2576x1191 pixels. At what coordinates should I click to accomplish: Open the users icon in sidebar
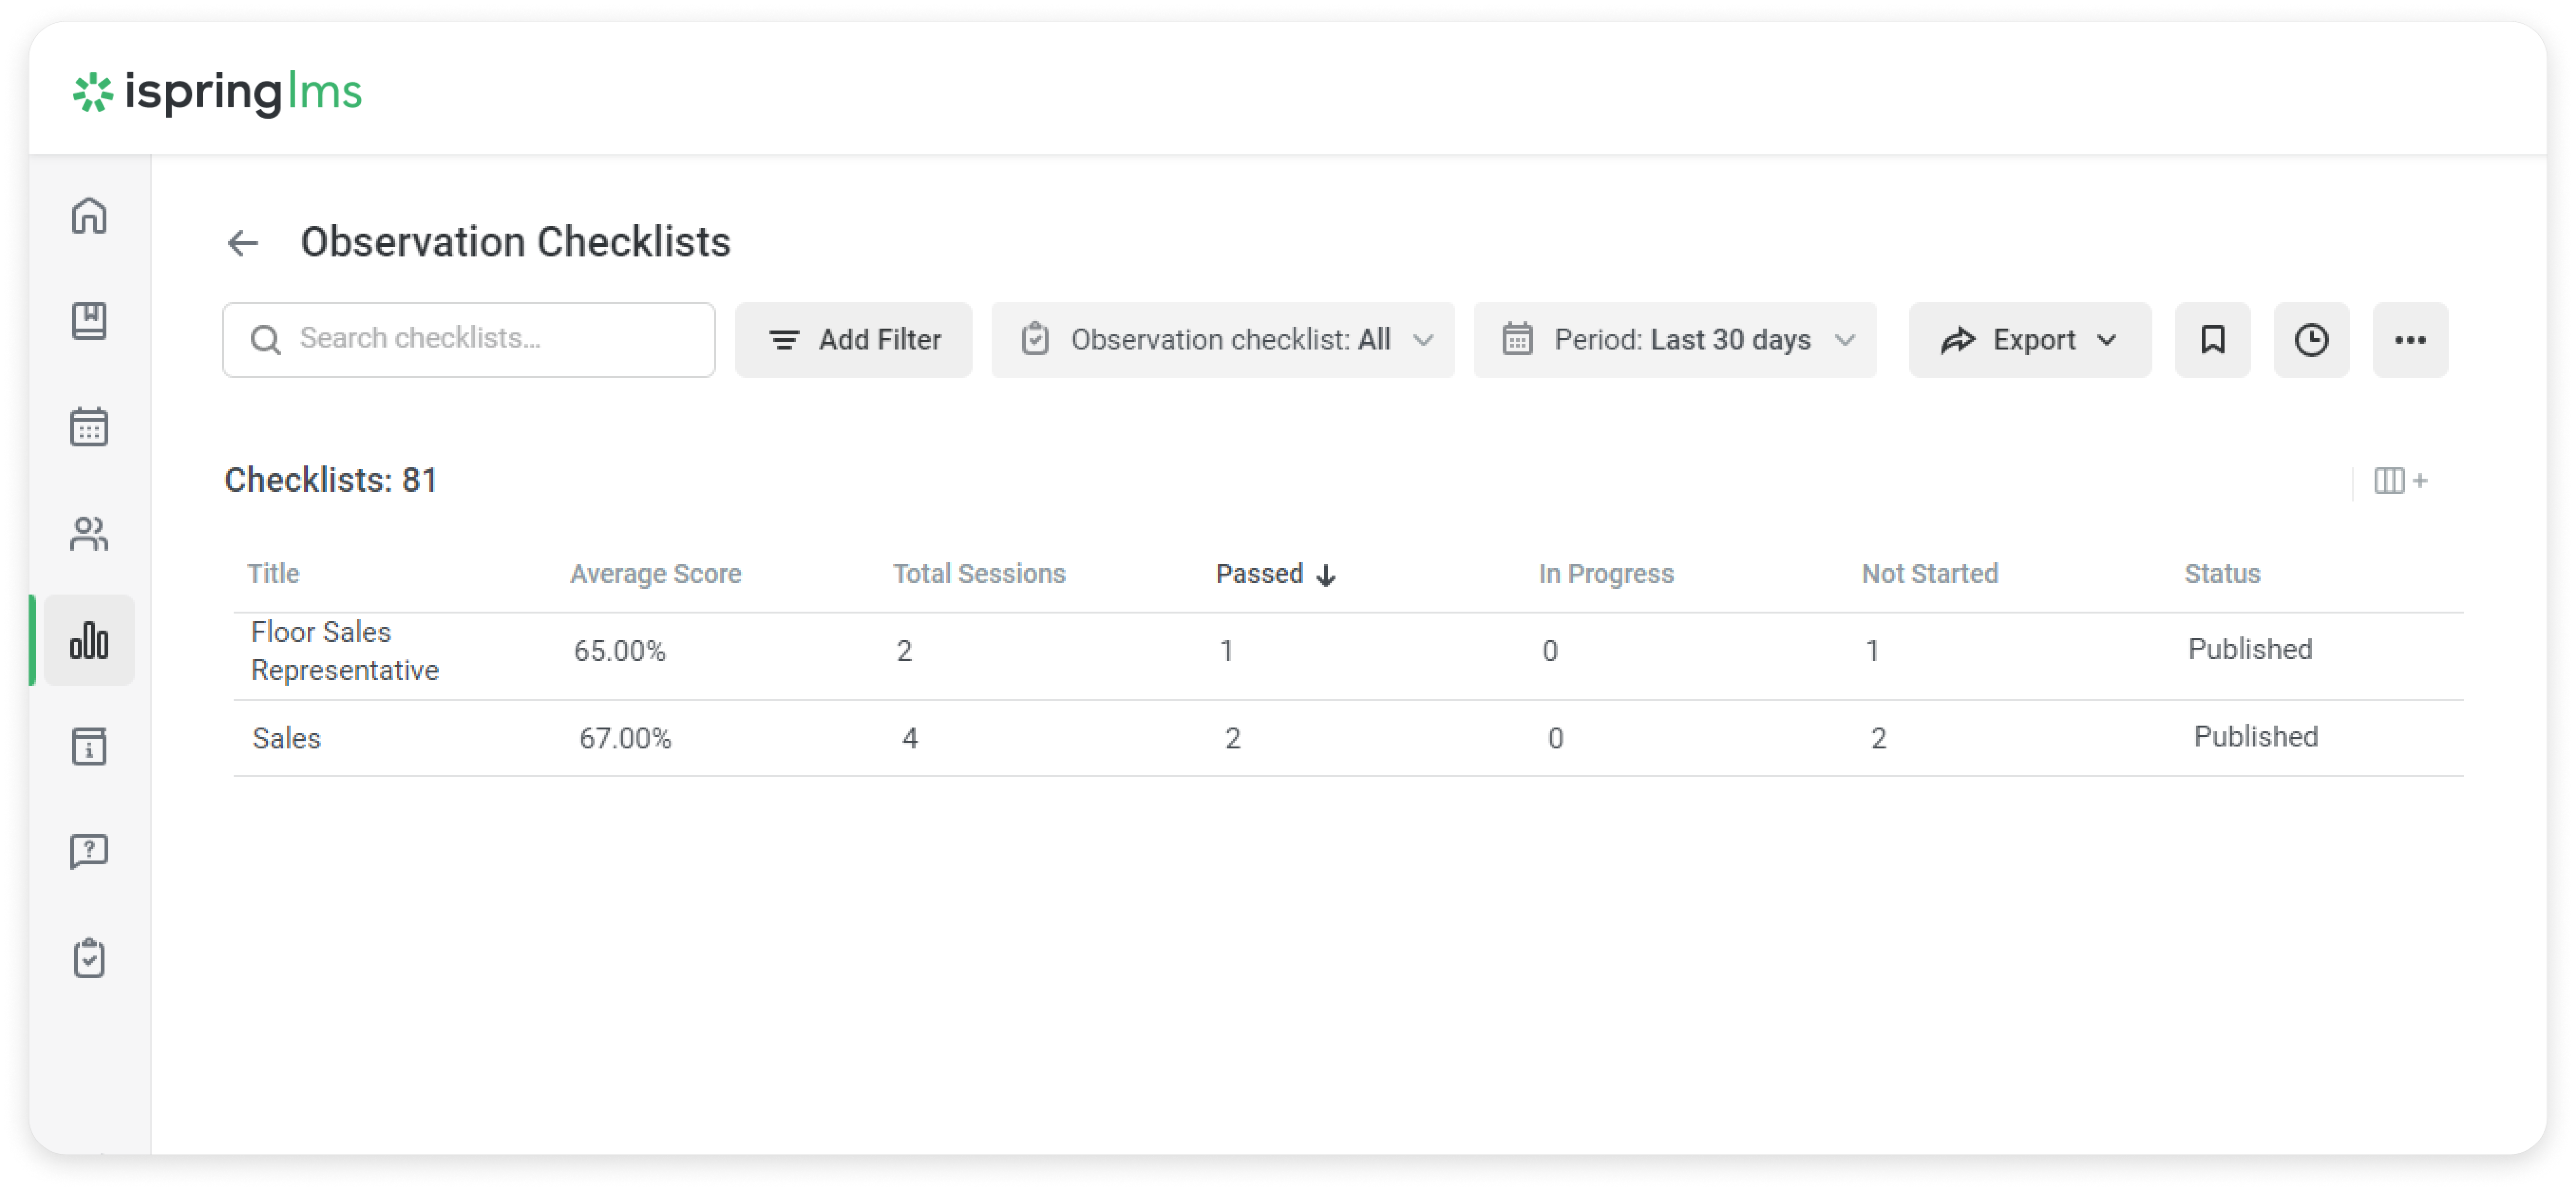pos(89,534)
